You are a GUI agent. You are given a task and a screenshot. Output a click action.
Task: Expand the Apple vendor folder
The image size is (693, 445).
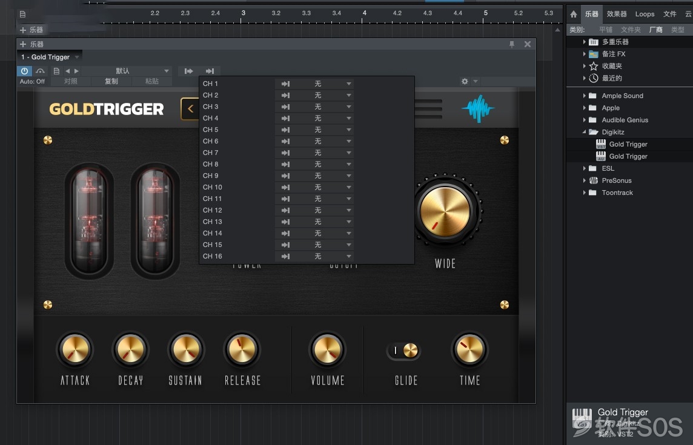585,108
